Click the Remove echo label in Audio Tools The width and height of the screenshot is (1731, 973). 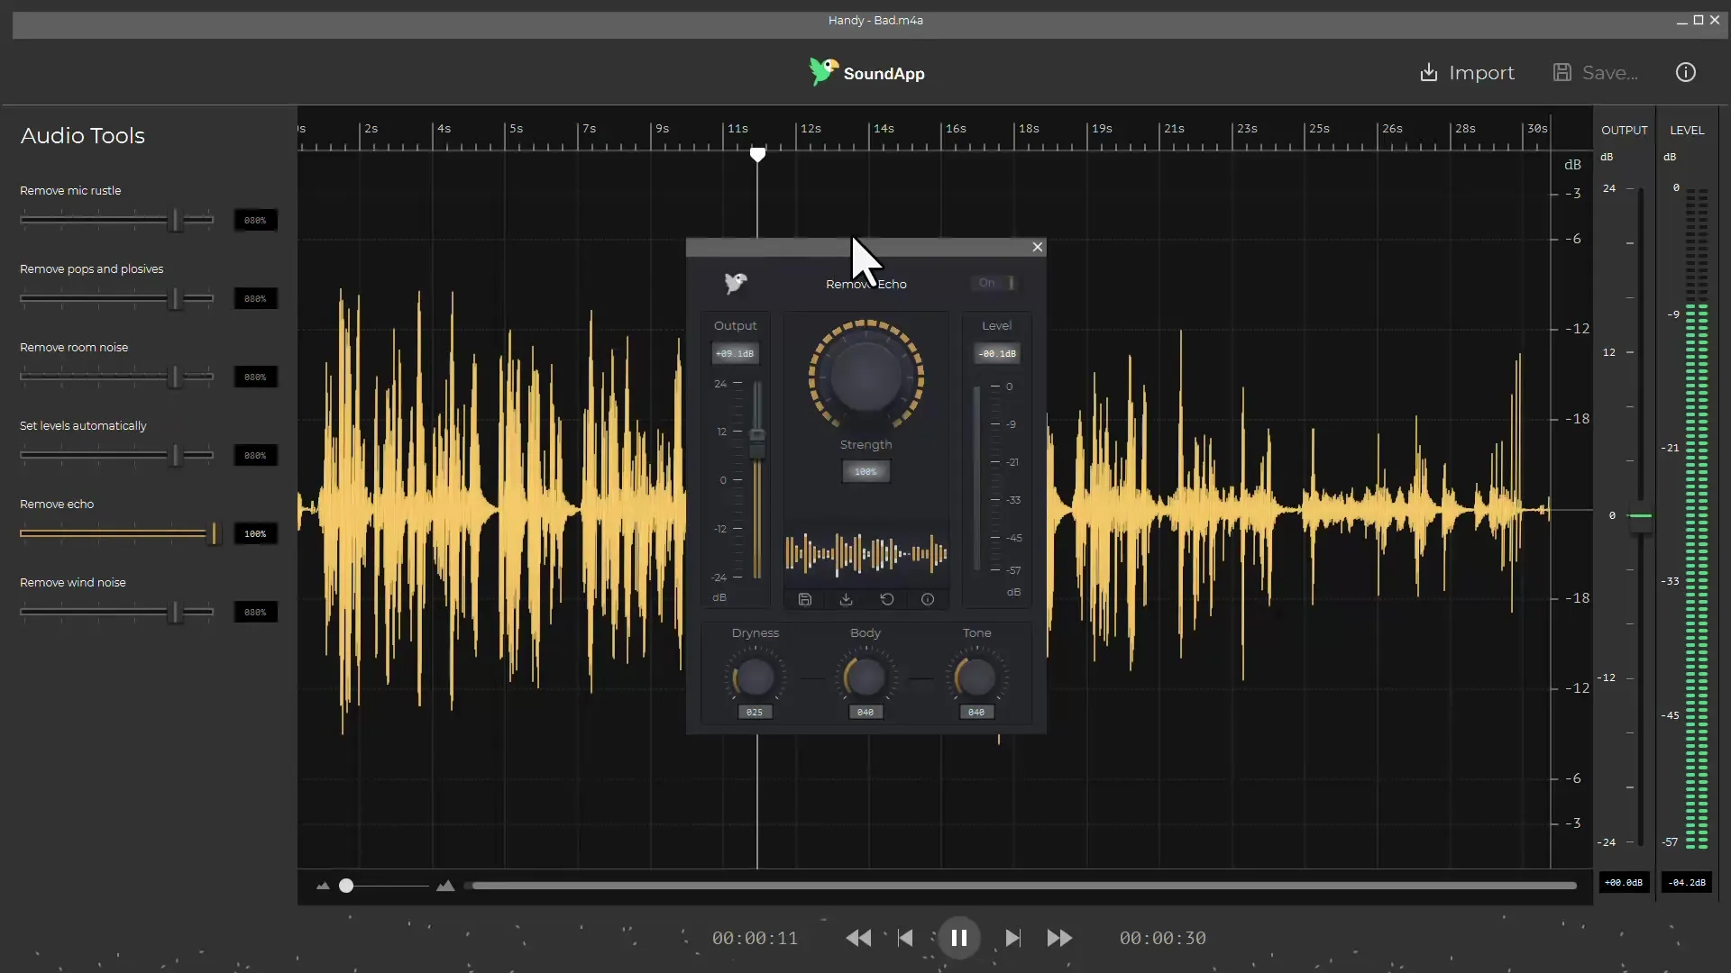pyautogui.click(x=57, y=504)
